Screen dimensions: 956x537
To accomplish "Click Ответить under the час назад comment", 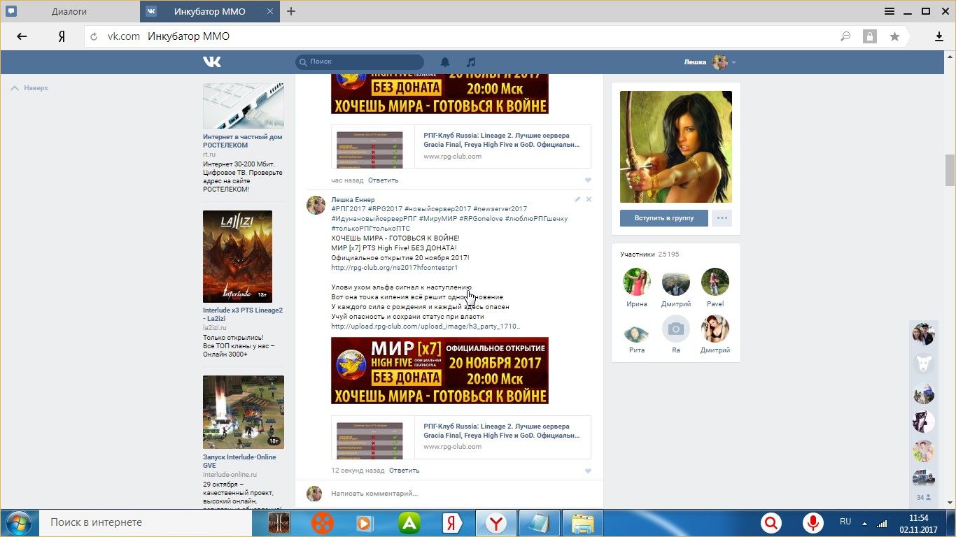I will tap(384, 180).
